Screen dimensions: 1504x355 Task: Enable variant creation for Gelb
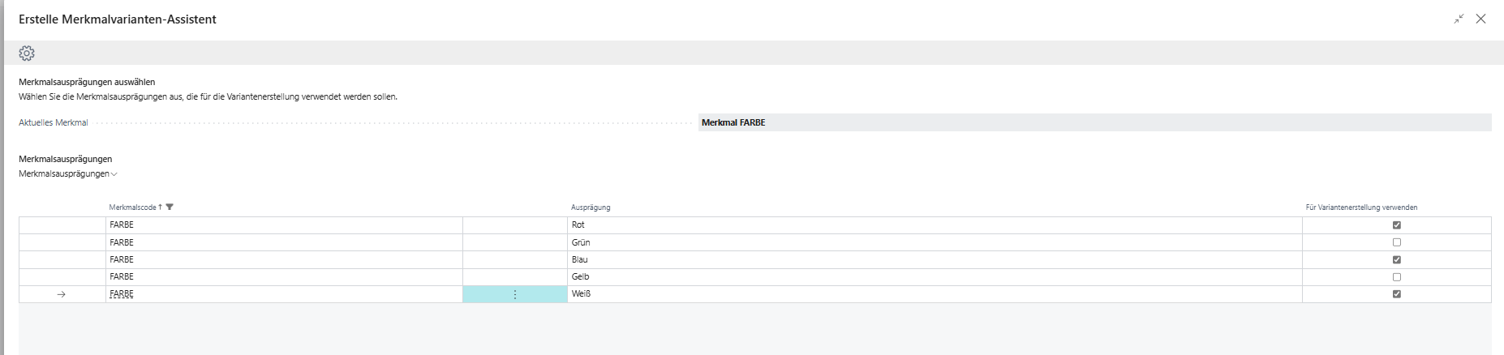(x=1396, y=277)
